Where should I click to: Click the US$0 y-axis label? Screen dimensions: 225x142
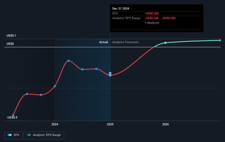(10, 44)
